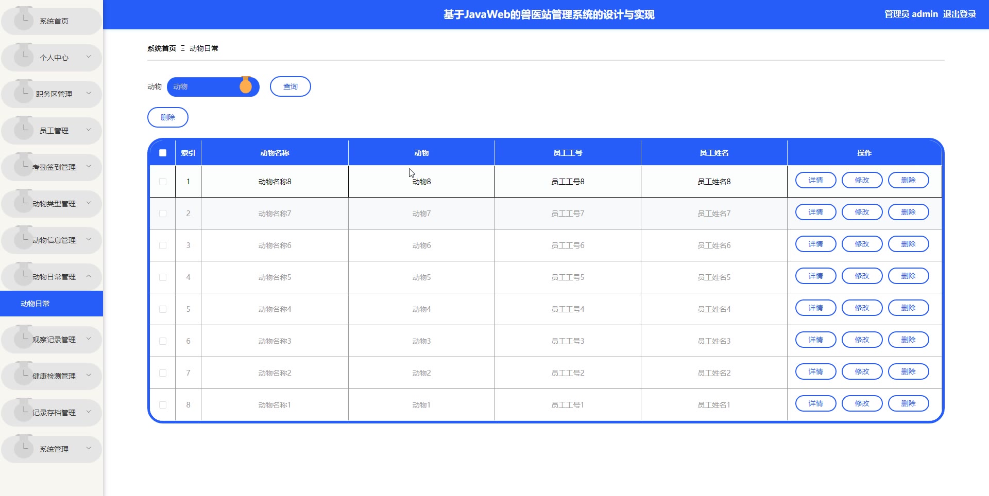Collapse the 动物日常管理 menu arrow
The image size is (989, 496).
click(x=89, y=276)
